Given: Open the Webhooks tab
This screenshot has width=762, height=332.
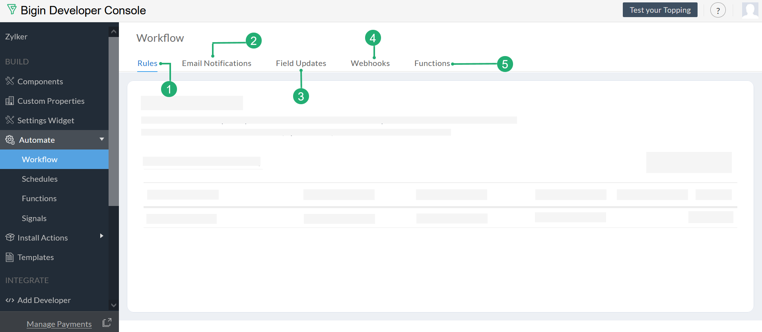Looking at the screenshot, I should pos(370,63).
